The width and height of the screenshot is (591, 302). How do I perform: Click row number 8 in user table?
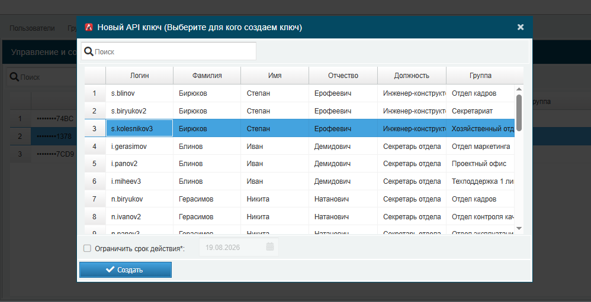pyautogui.click(x=95, y=217)
